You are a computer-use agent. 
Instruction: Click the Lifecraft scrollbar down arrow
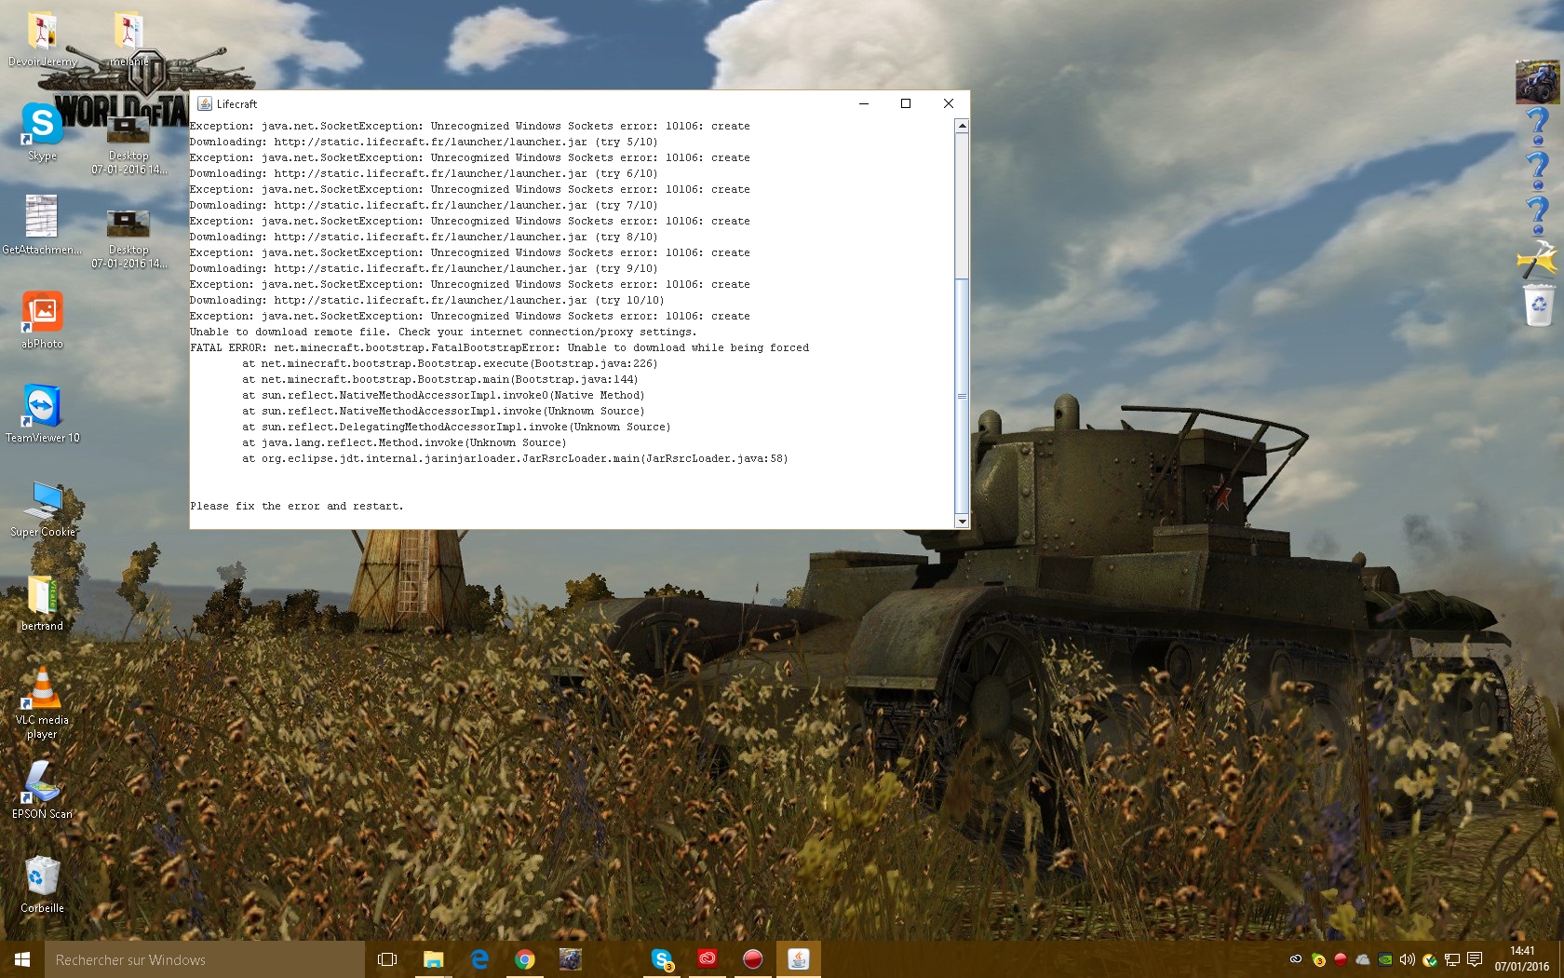coord(962,521)
